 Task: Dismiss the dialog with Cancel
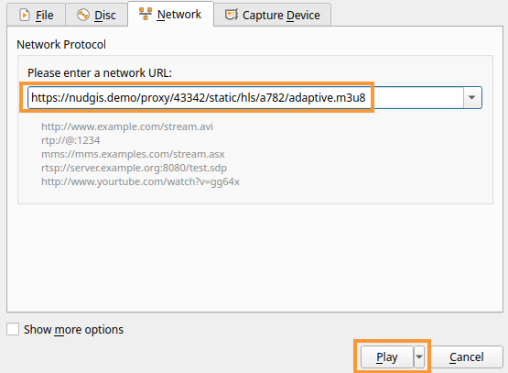pos(467,357)
